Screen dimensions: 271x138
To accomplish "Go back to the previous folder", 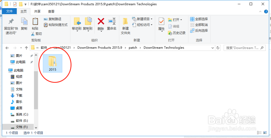I will tap(7, 48).
